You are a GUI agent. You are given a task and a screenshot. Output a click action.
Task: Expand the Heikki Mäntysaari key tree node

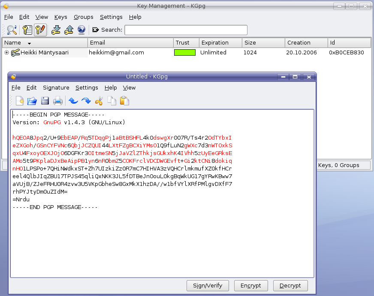click(x=6, y=53)
